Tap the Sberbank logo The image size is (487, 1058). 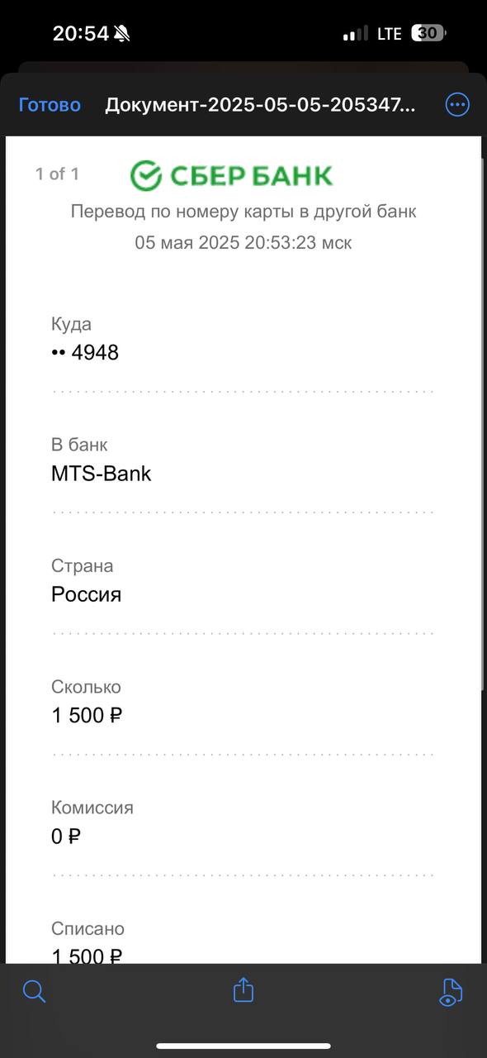231,175
